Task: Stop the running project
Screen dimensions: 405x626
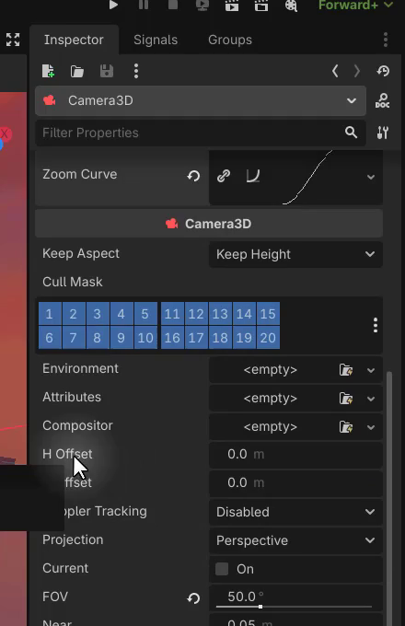Action: [173, 5]
